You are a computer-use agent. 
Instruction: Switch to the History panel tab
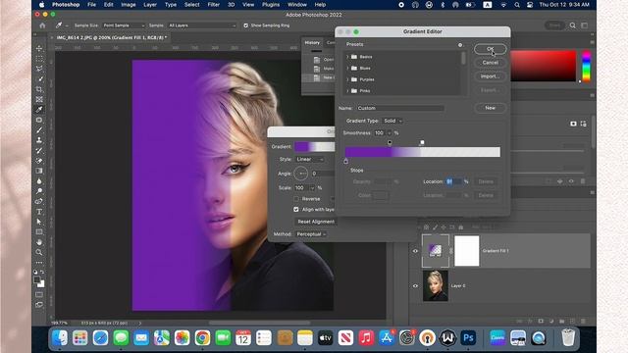point(312,42)
